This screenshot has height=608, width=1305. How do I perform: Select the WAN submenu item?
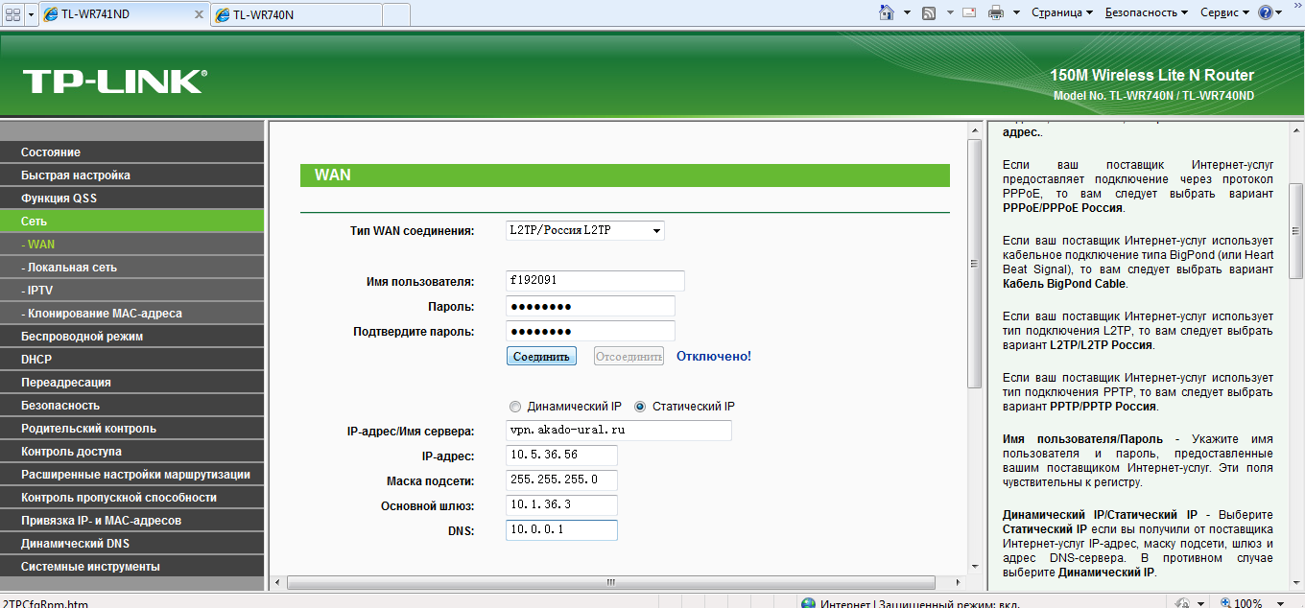coord(132,245)
